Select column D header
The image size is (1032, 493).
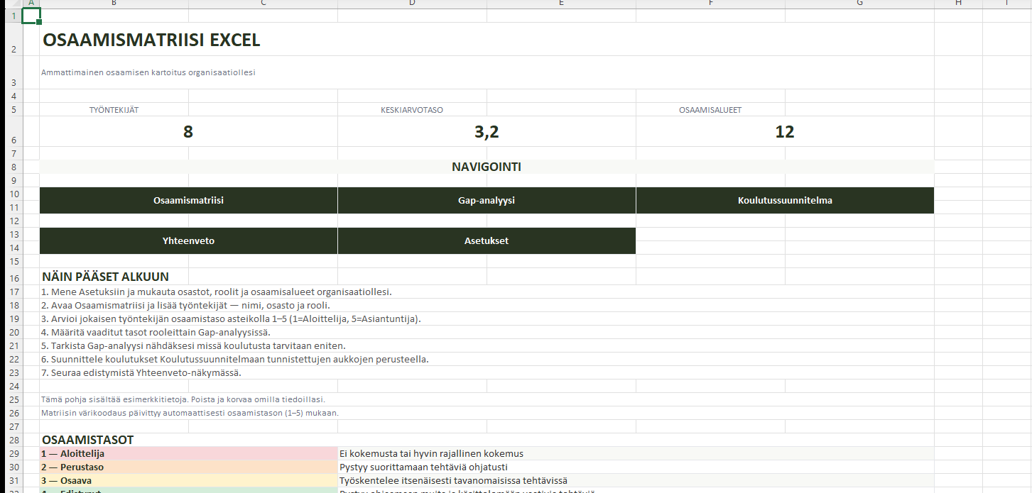(x=412, y=4)
